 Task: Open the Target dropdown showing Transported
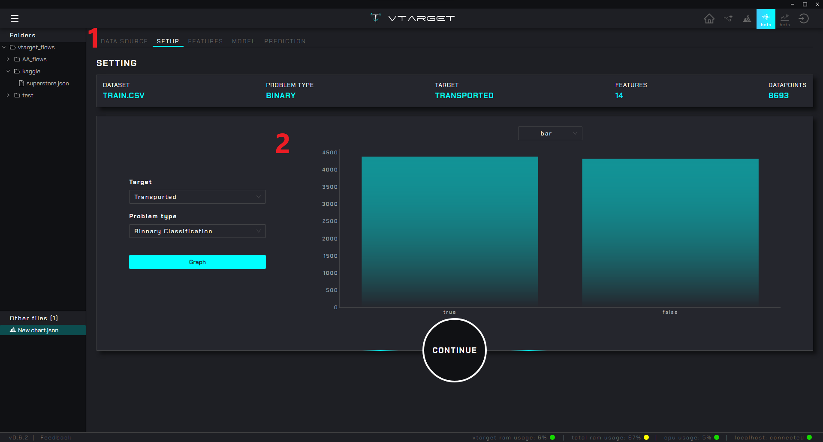(197, 197)
